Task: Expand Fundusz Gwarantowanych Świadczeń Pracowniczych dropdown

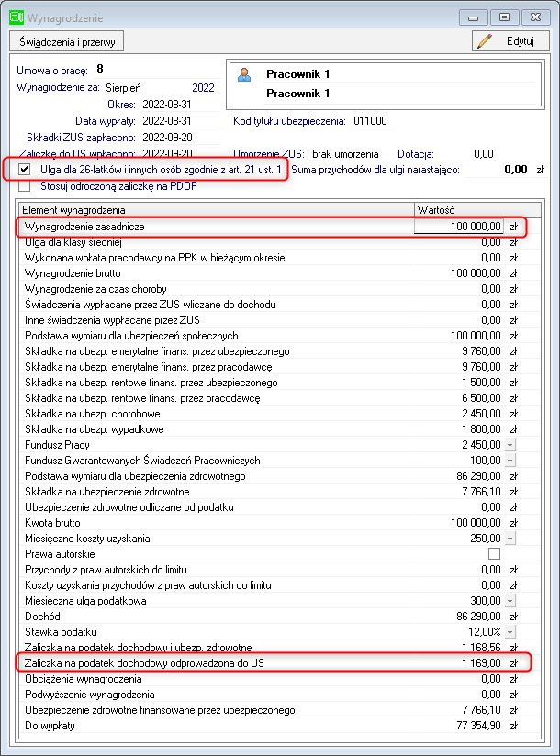Action: [x=510, y=461]
